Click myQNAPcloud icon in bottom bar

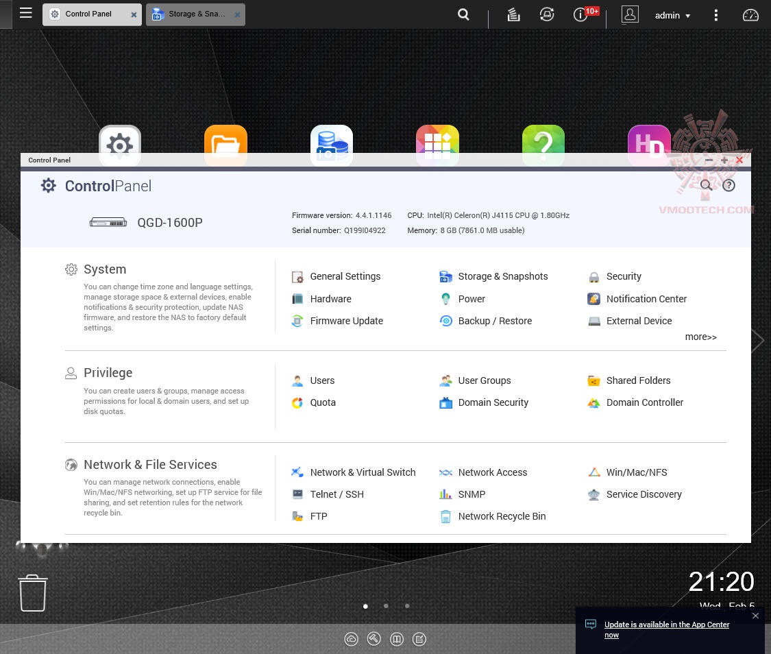coord(351,639)
